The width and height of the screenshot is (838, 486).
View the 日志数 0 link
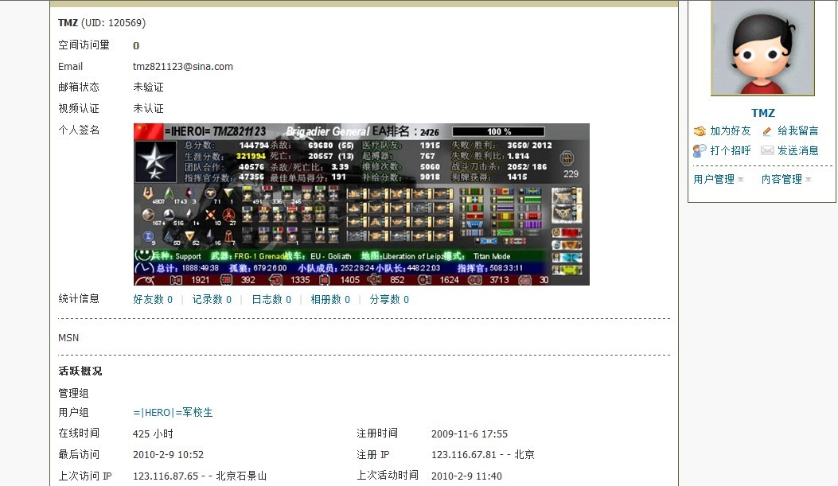coord(271,300)
